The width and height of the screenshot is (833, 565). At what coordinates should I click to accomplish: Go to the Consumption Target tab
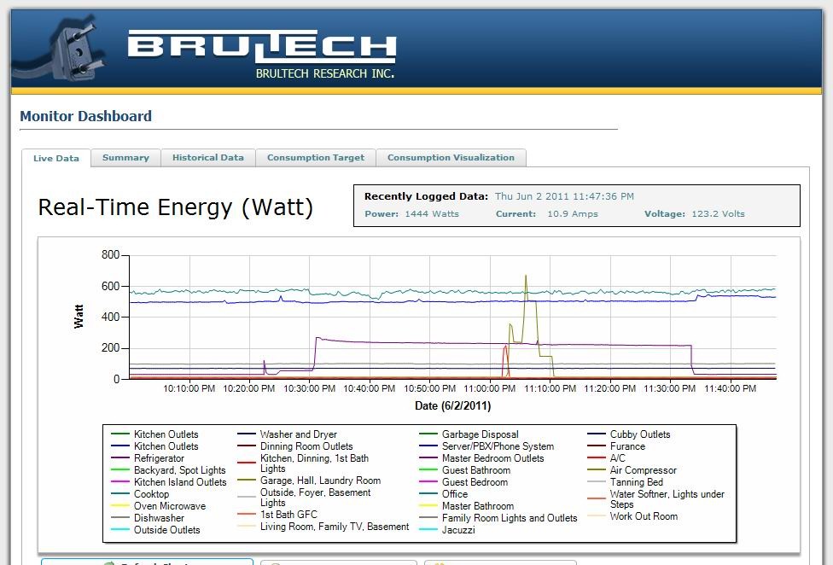tap(315, 158)
